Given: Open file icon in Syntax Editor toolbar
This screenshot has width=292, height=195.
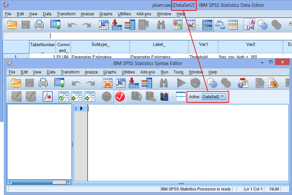Looking at the screenshot, I should click(x=16, y=83).
